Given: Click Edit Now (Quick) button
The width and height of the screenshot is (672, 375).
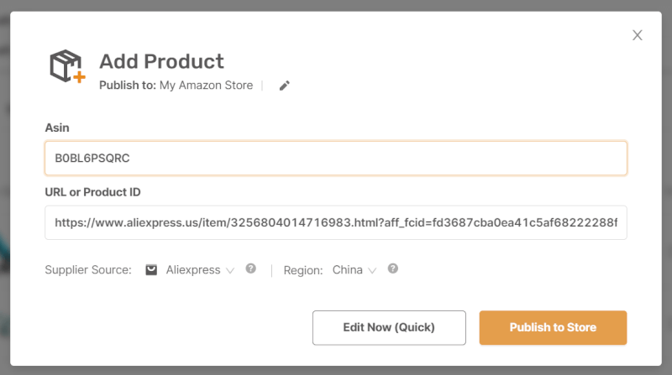Looking at the screenshot, I should [x=389, y=328].
